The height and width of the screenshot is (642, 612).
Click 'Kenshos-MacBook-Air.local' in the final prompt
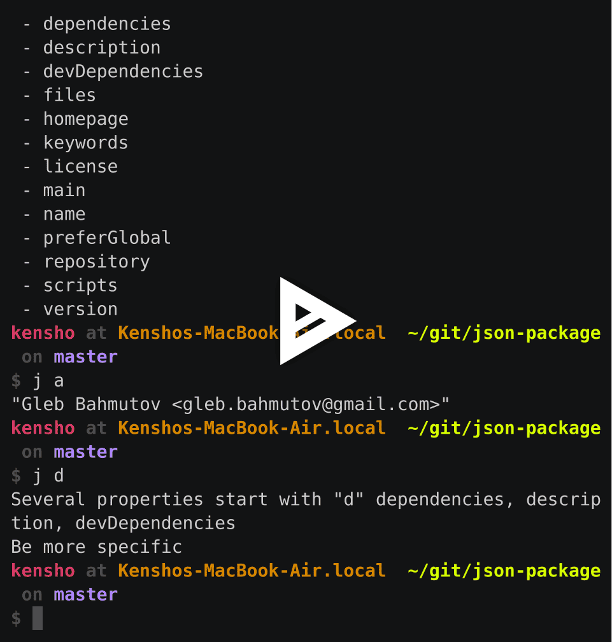pos(252,571)
